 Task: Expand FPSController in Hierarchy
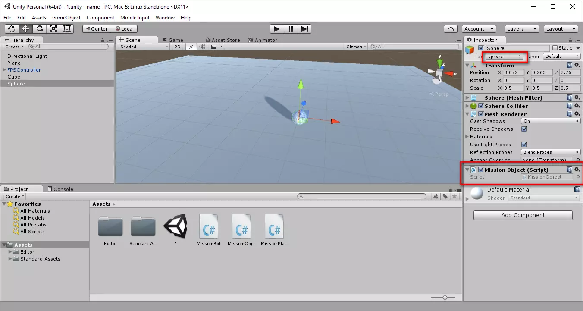pos(4,70)
